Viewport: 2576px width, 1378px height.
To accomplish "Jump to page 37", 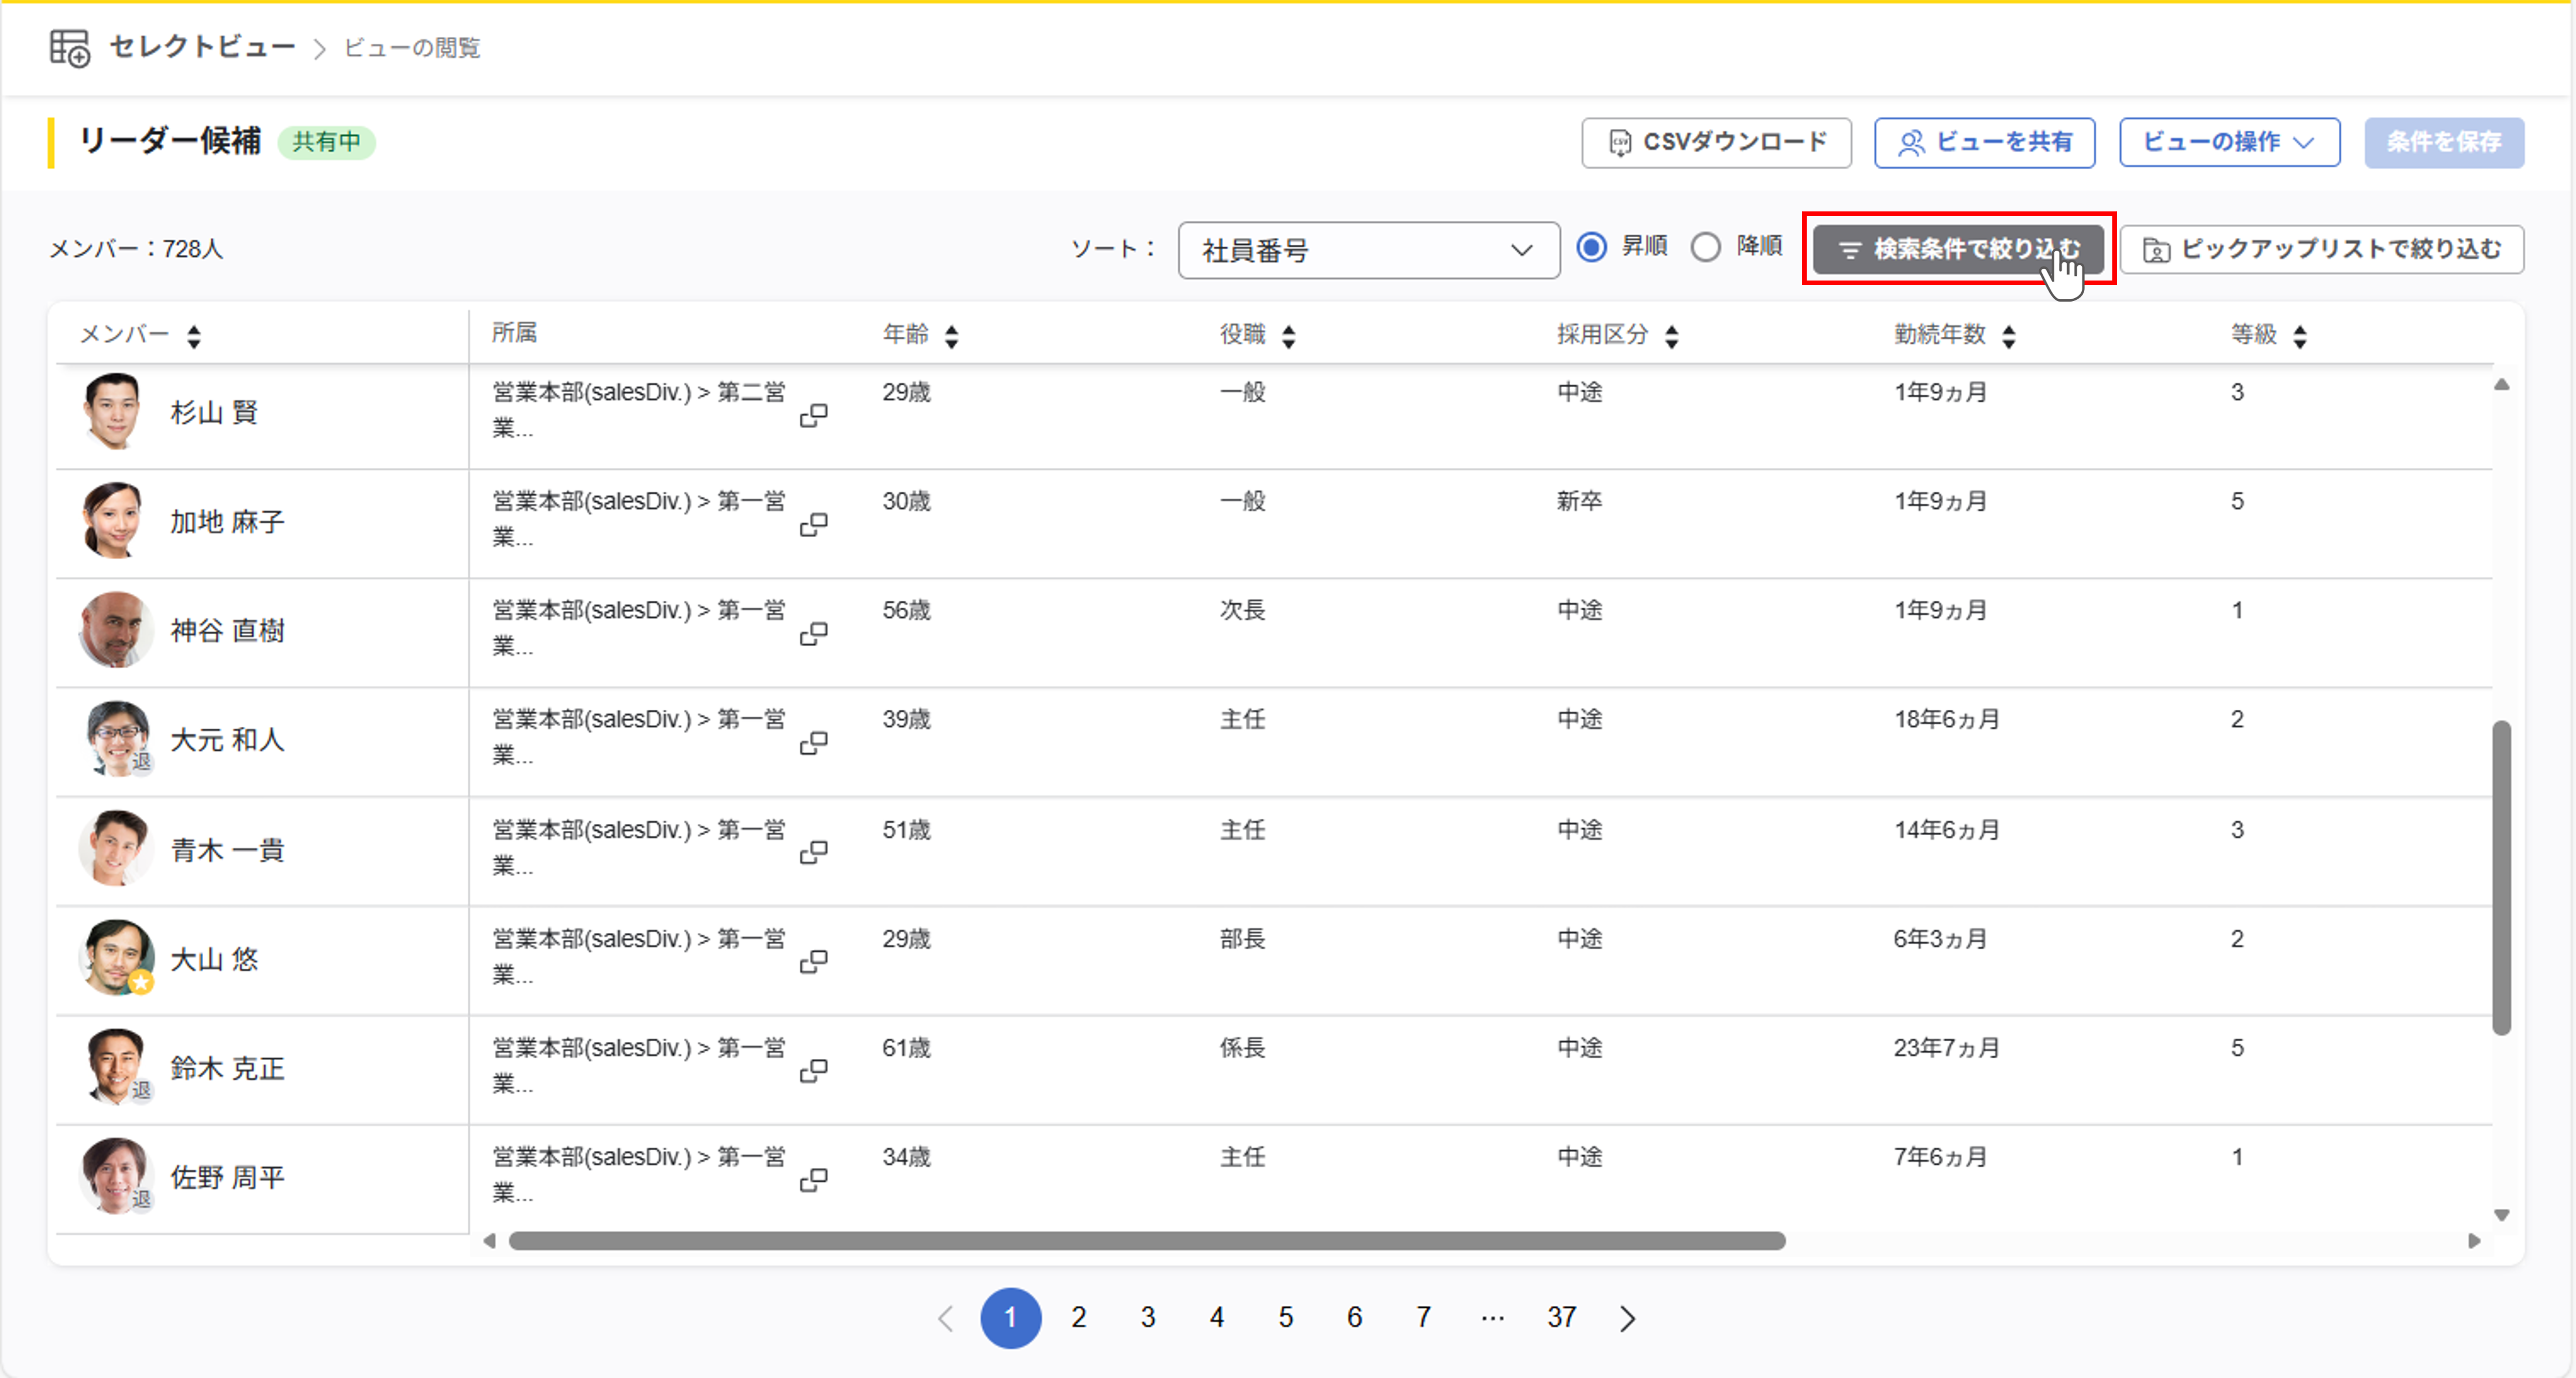I will pyautogui.click(x=1561, y=1318).
